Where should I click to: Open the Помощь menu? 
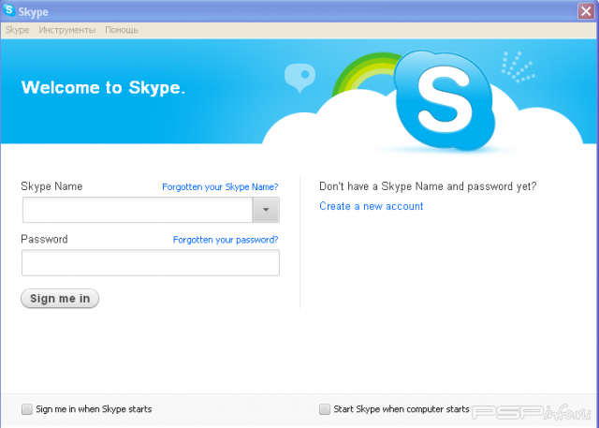click(x=122, y=30)
